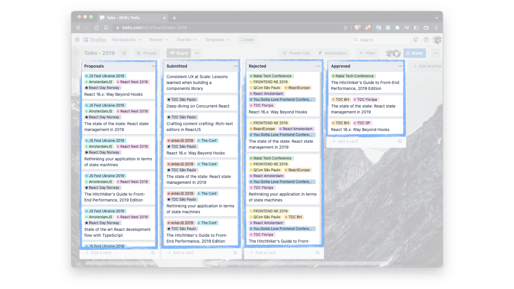Open the help question mark icon
The height and width of the screenshot is (289, 514).
[x=426, y=40]
